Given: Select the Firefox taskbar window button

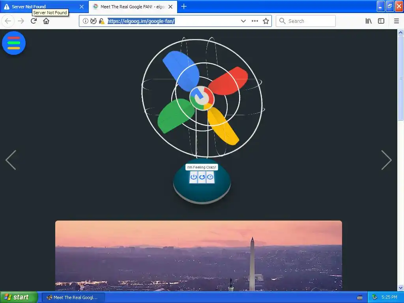Looking at the screenshot, I should click(x=73, y=297).
